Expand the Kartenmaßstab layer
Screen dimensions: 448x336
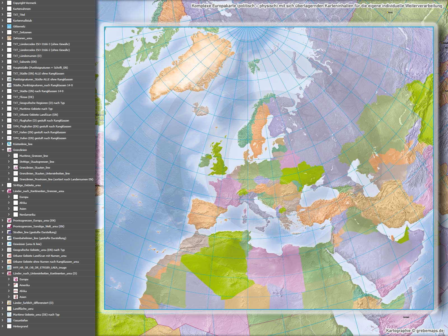(3, 20)
